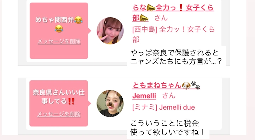Delete the めちゃ関西弁 message

59,41
